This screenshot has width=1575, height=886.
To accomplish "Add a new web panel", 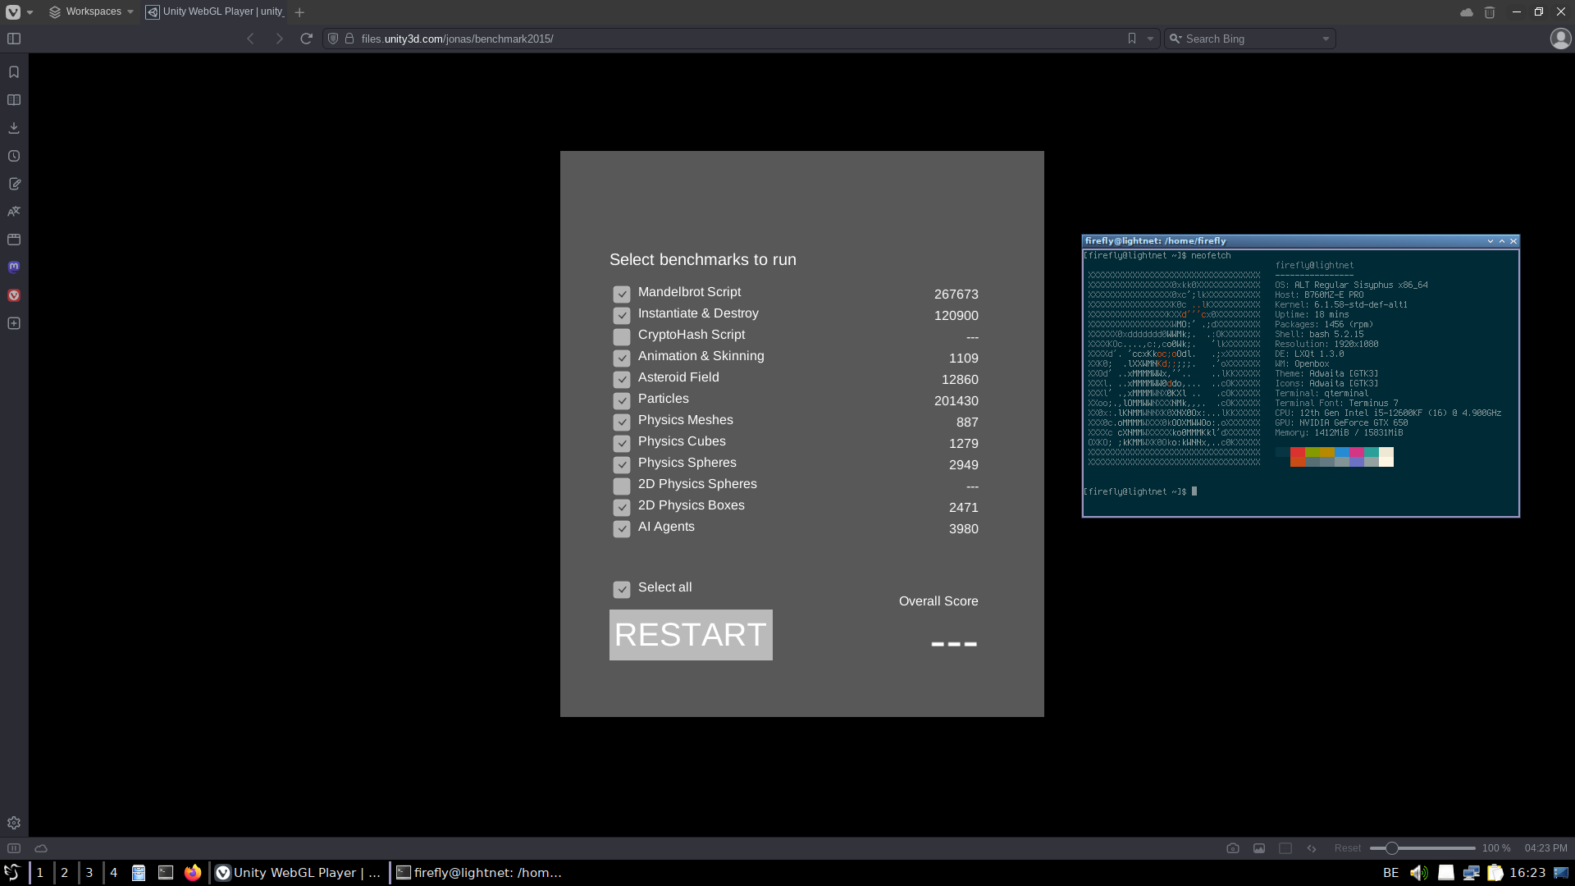I will tap(14, 323).
